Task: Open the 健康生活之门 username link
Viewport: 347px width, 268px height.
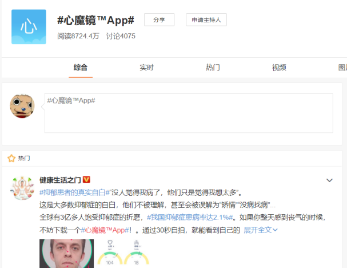Action: 60,180
